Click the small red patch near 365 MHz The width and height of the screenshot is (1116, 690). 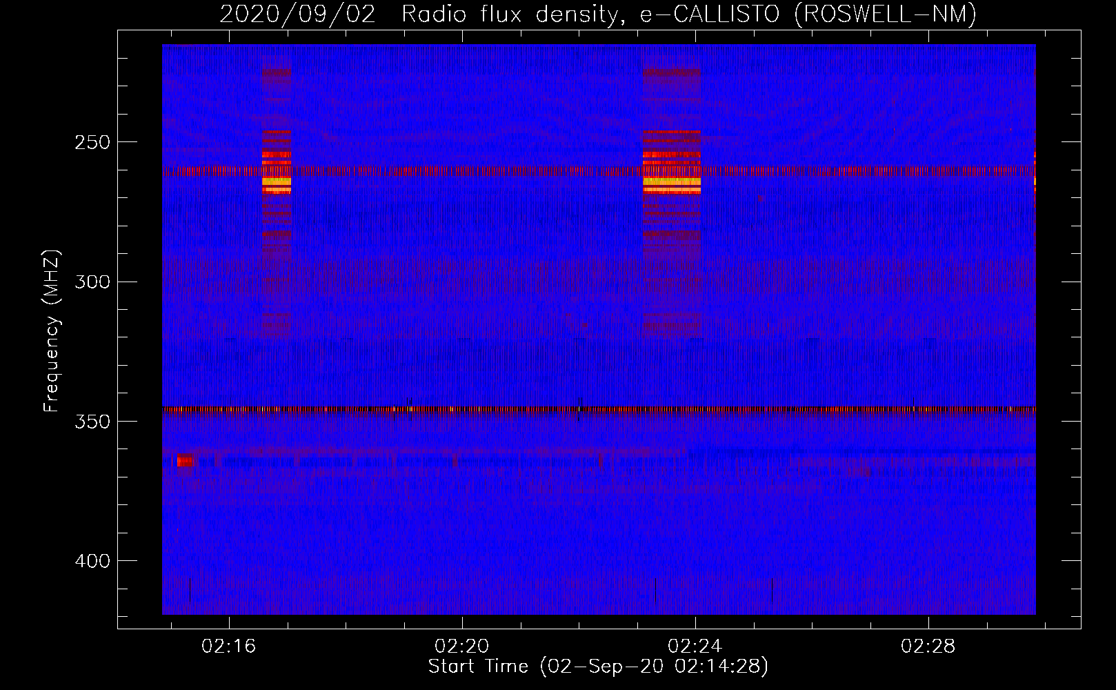click(x=186, y=460)
